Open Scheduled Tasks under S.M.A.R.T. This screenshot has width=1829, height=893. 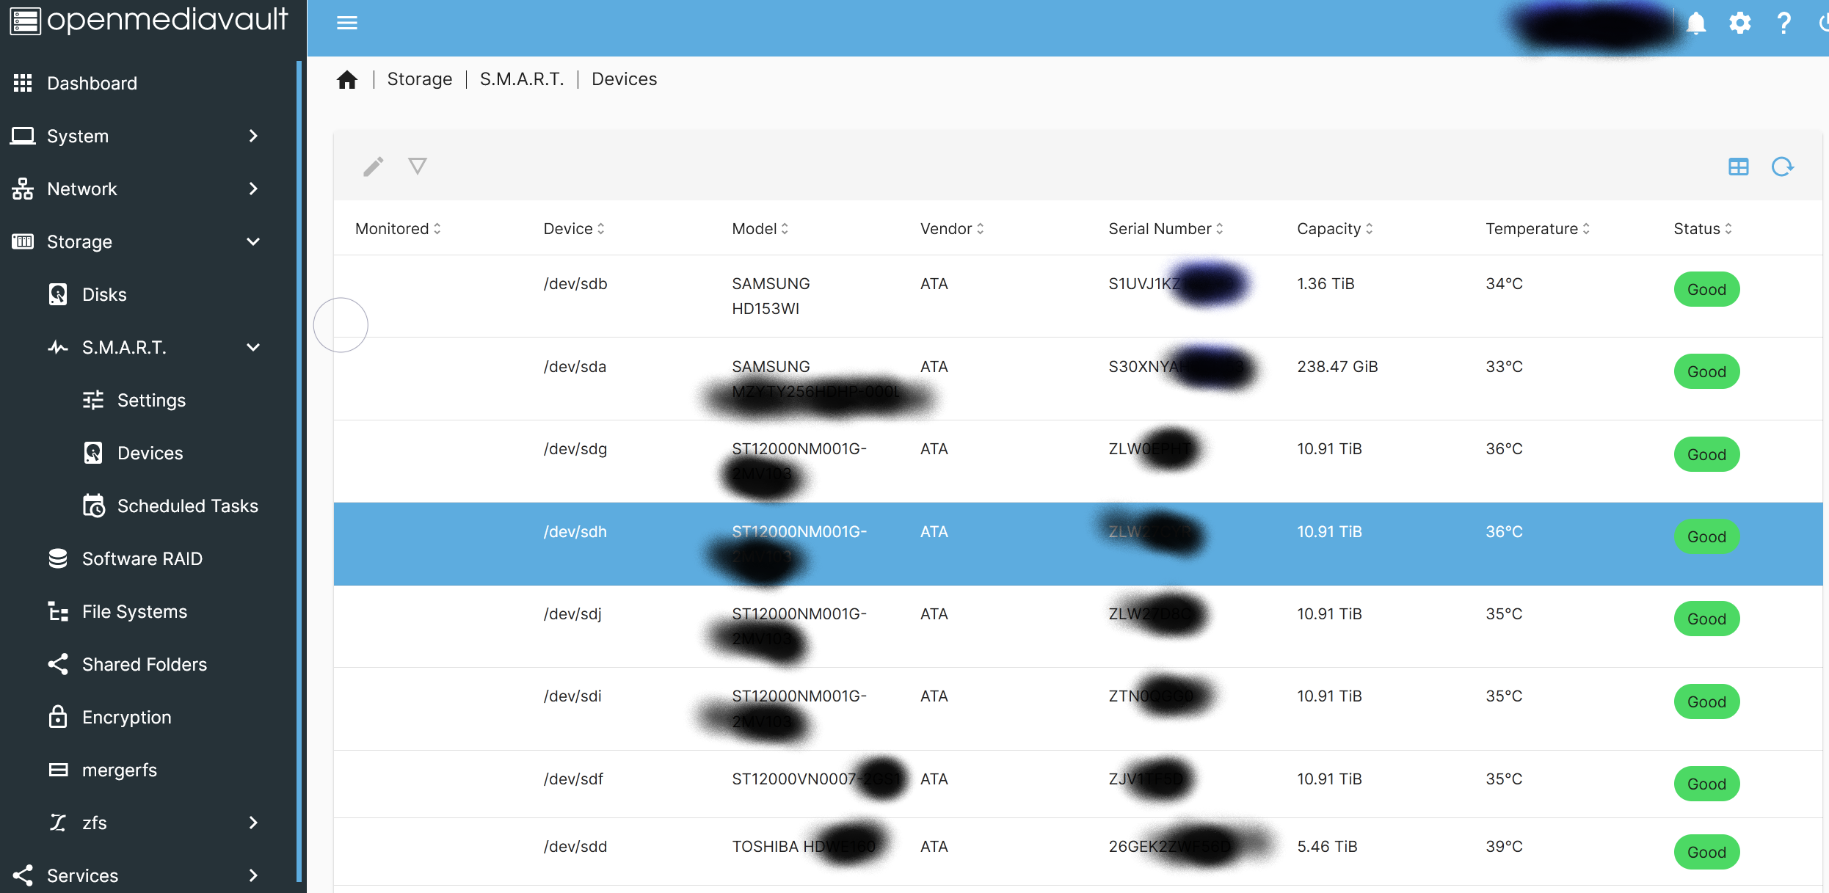187,506
